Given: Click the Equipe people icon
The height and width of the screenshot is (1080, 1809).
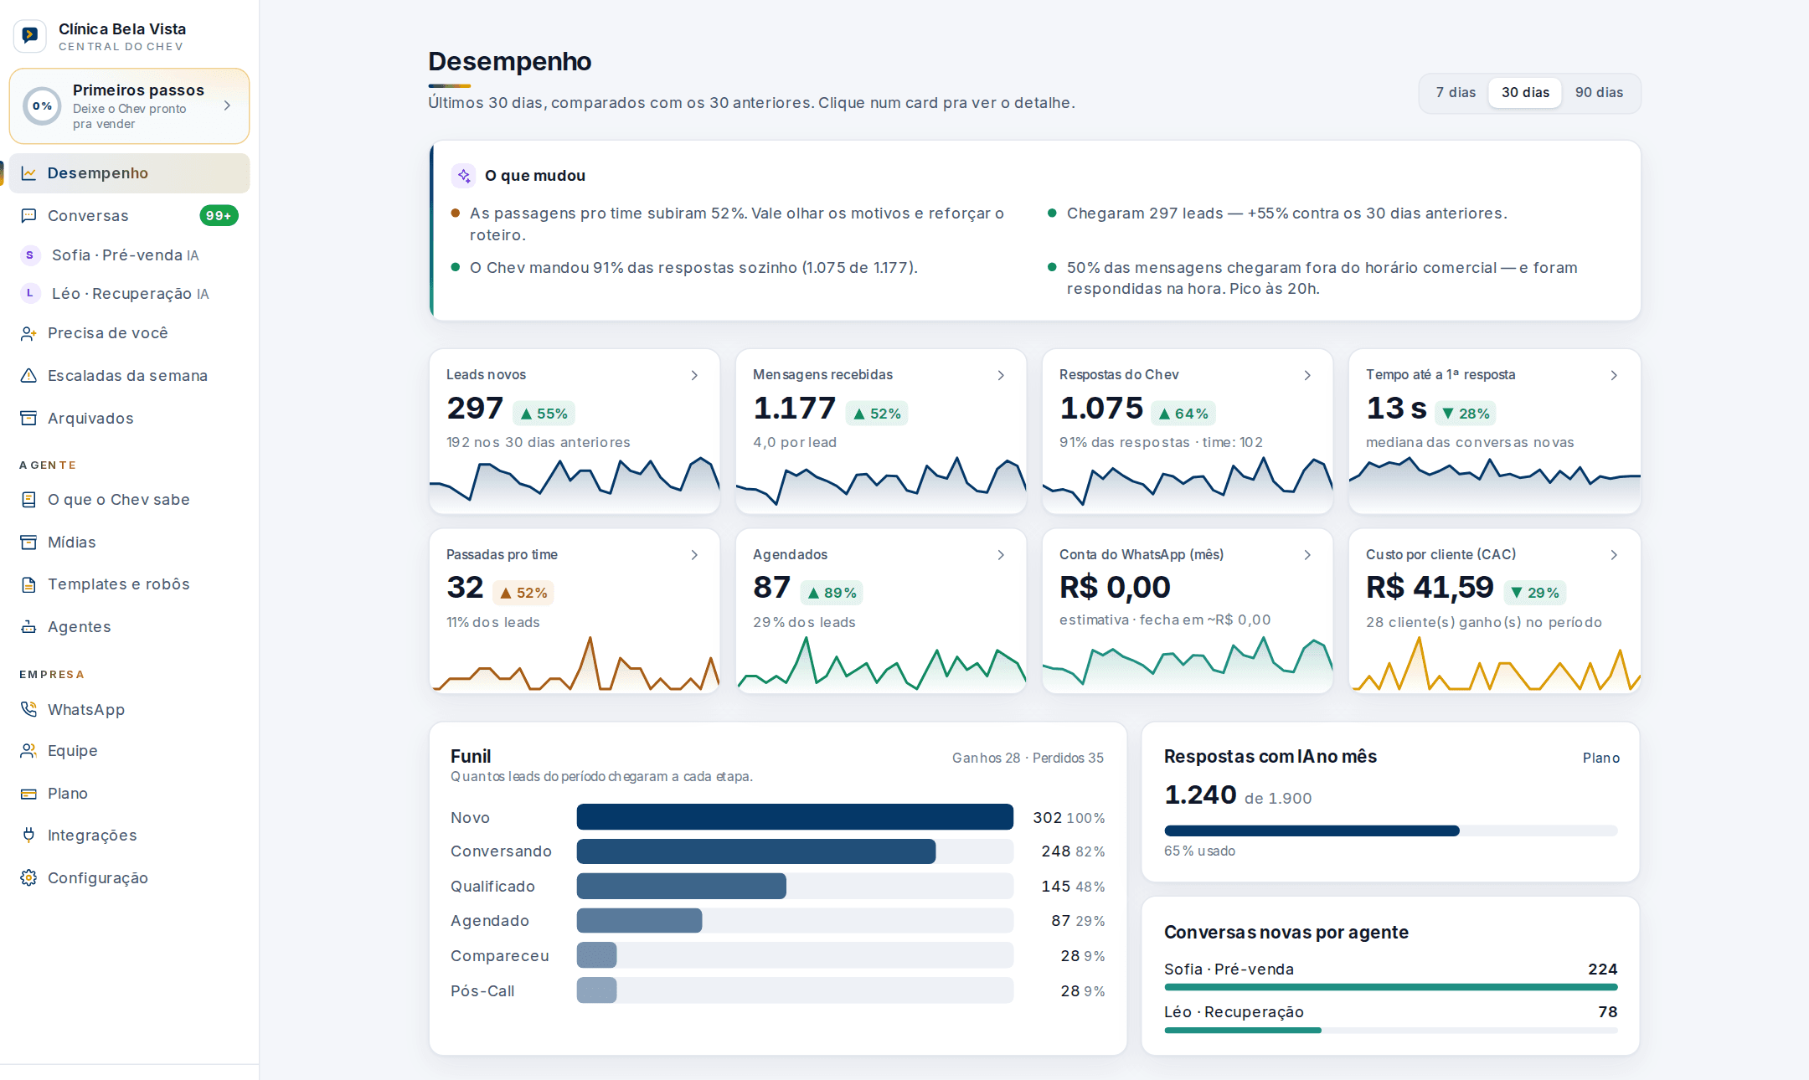Looking at the screenshot, I should [28, 751].
